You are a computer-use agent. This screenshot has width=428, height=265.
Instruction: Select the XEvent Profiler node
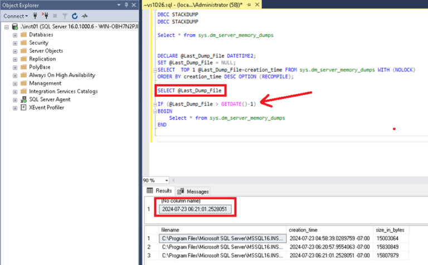tap(46, 107)
